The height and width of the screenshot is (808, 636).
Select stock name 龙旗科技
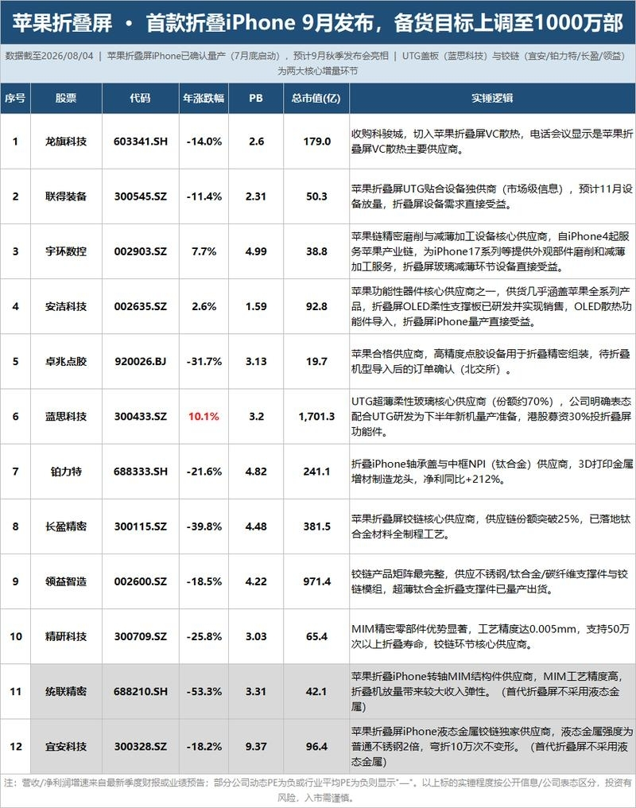66,142
